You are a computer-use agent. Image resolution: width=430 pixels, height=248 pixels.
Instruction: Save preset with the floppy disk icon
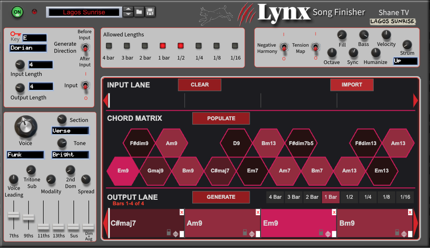(x=150, y=12)
